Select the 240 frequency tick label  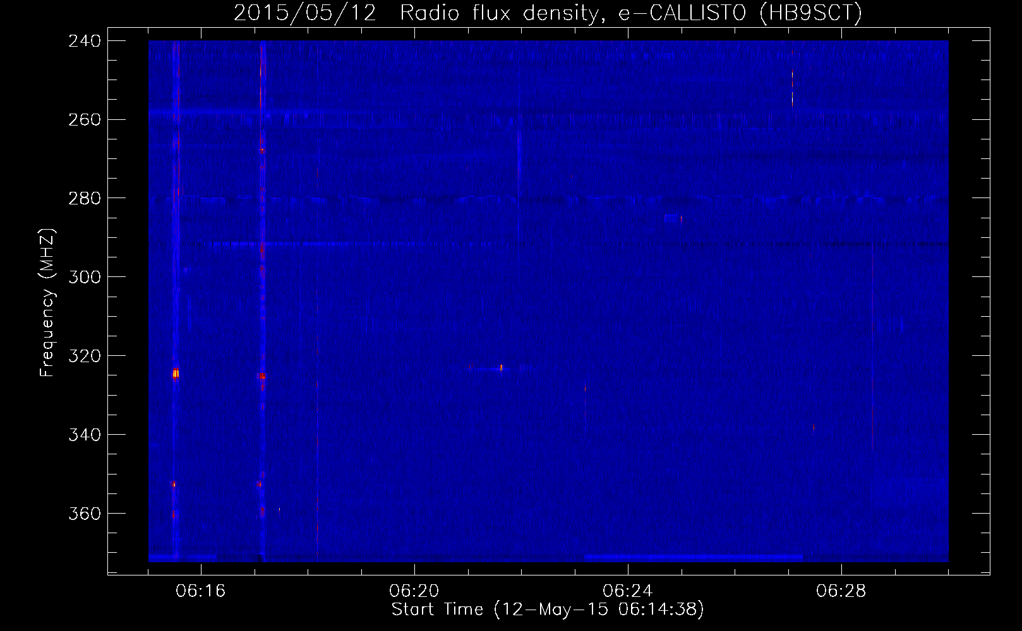(x=85, y=41)
